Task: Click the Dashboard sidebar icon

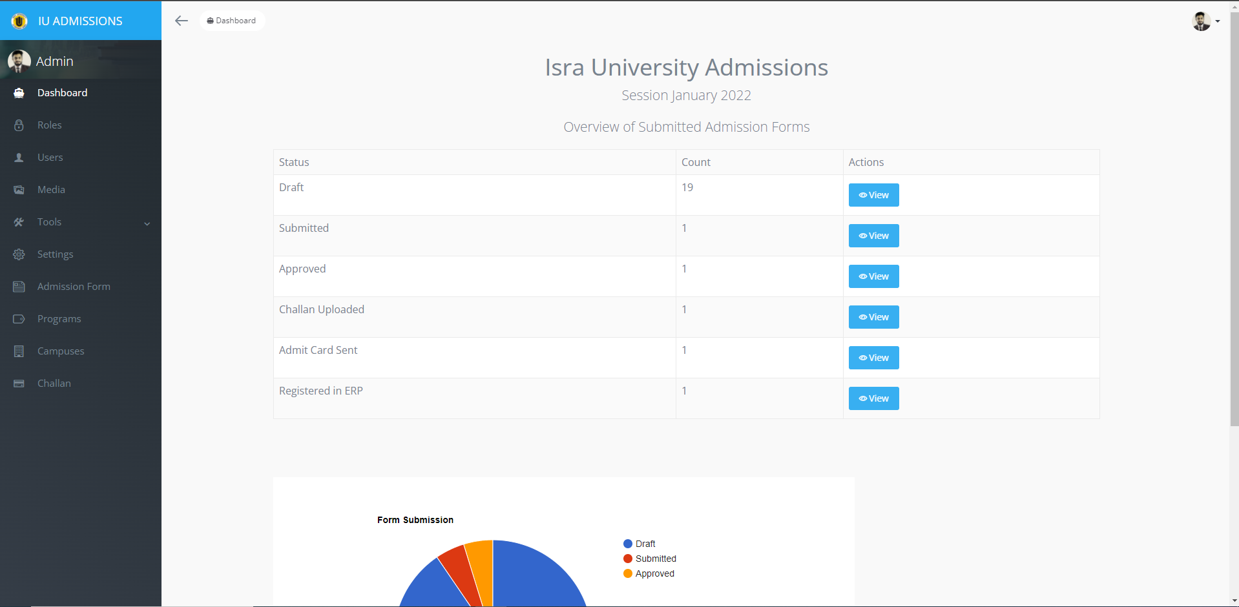Action: (19, 93)
